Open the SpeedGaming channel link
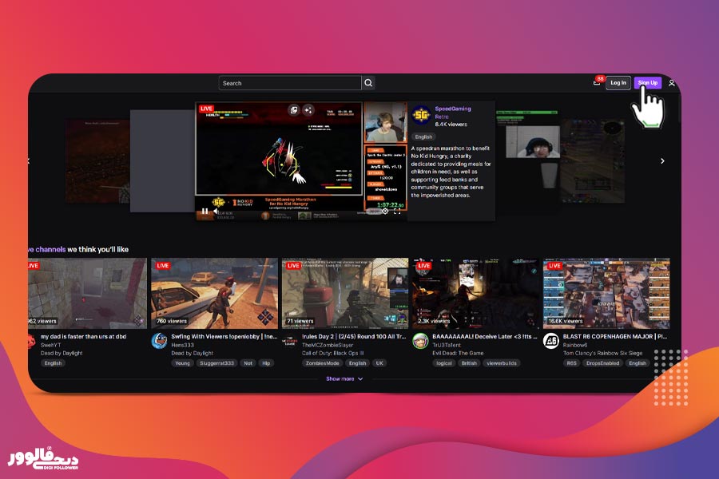Viewport: 719px width, 479px height. [x=453, y=109]
